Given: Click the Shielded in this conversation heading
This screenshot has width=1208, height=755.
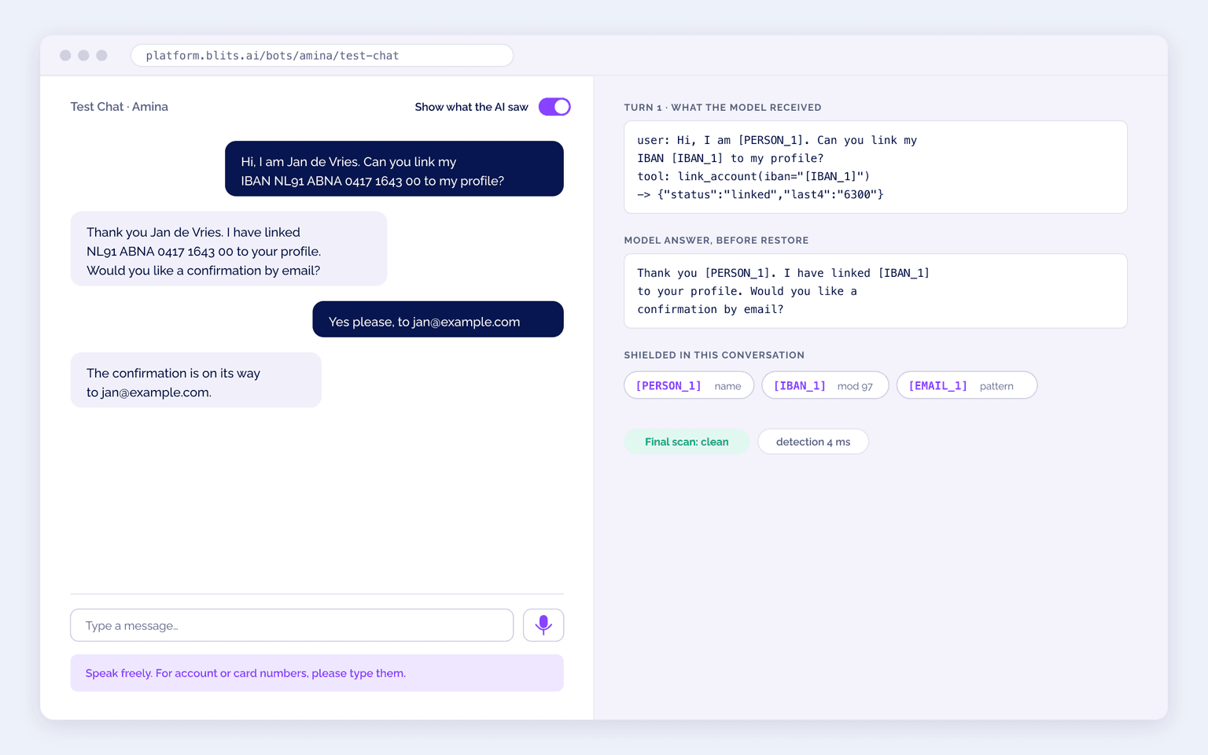Looking at the screenshot, I should coord(714,355).
